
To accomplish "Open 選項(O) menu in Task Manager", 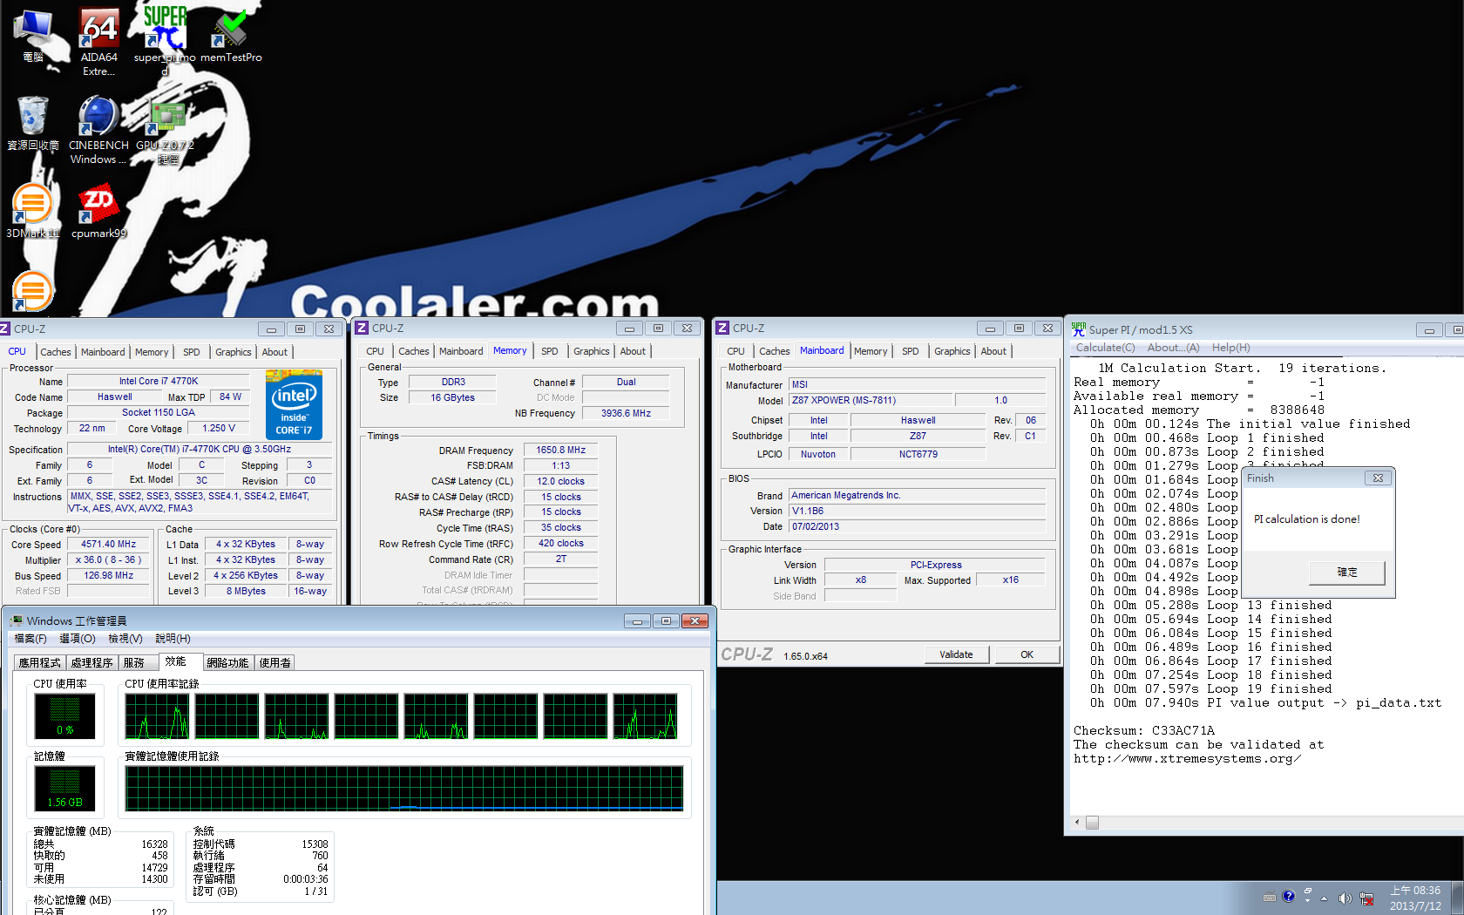I will 77,639.
